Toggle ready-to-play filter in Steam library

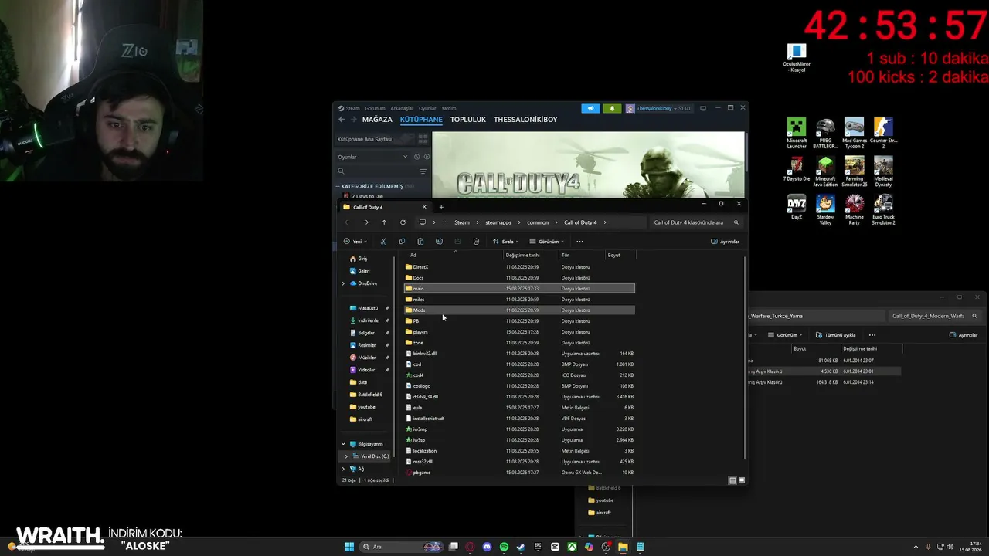coord(427,157)
